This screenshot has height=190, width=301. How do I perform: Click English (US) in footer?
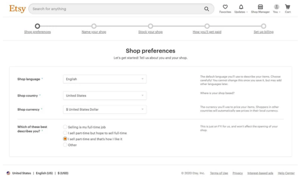[x=44, y=173]
